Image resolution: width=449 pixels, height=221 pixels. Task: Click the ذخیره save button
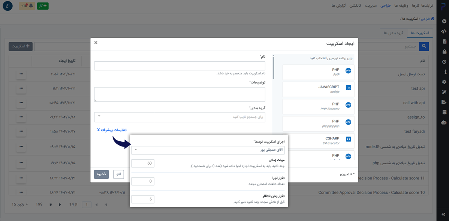[x=101, y=174]
